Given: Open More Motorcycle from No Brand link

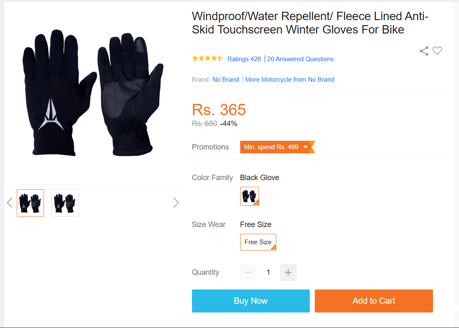Looking at the screenshot, I should [x=290, y=80].
